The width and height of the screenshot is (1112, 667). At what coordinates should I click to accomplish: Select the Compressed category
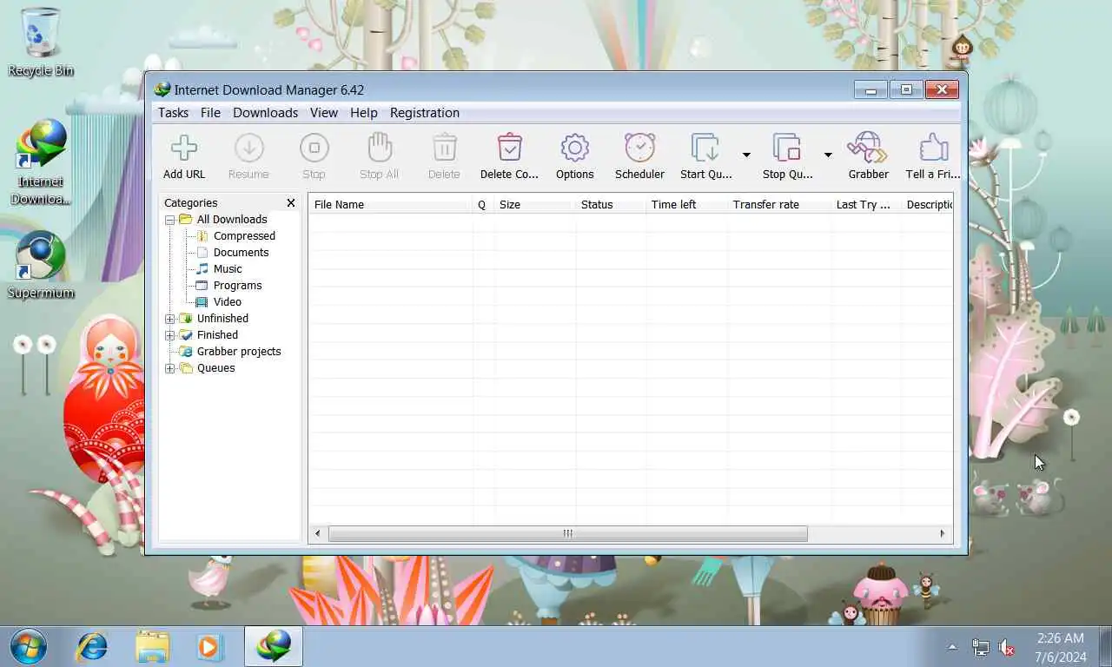point(244,236)
